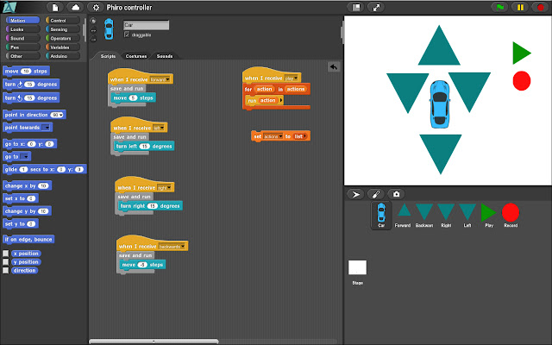
Task: Click the 'move 10 steps' palette block
Action: point(26,71)
